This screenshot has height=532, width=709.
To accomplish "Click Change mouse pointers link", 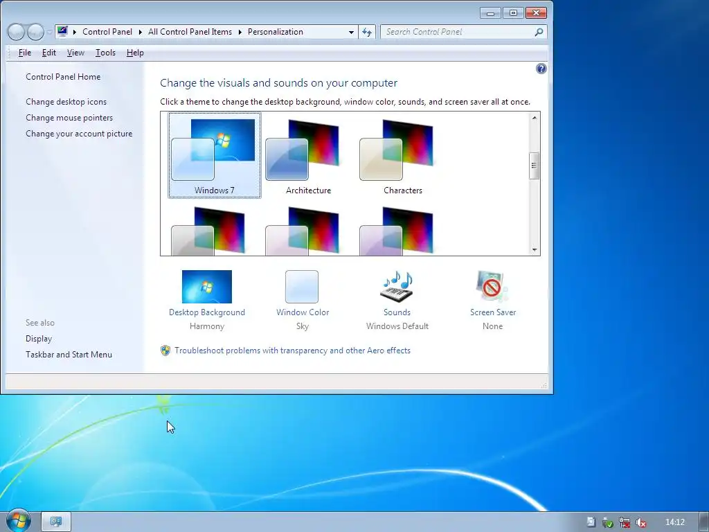I will tap(69, 118).
